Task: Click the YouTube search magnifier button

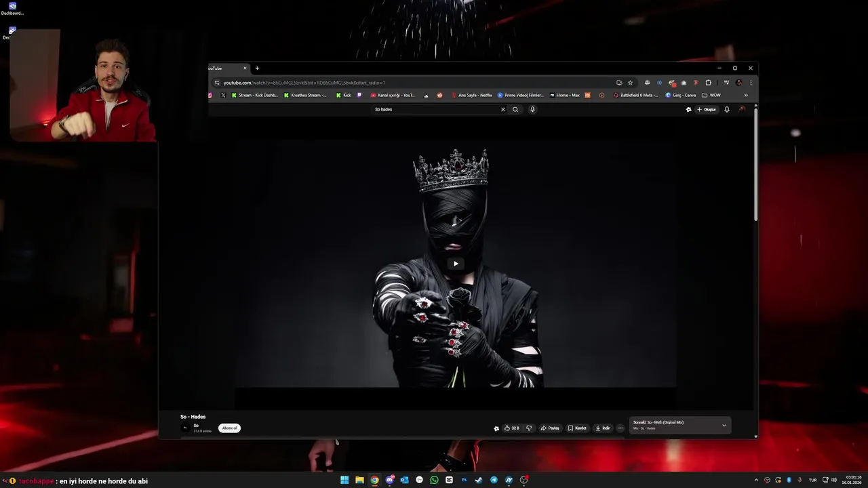Action: click(x=515, y=109)
